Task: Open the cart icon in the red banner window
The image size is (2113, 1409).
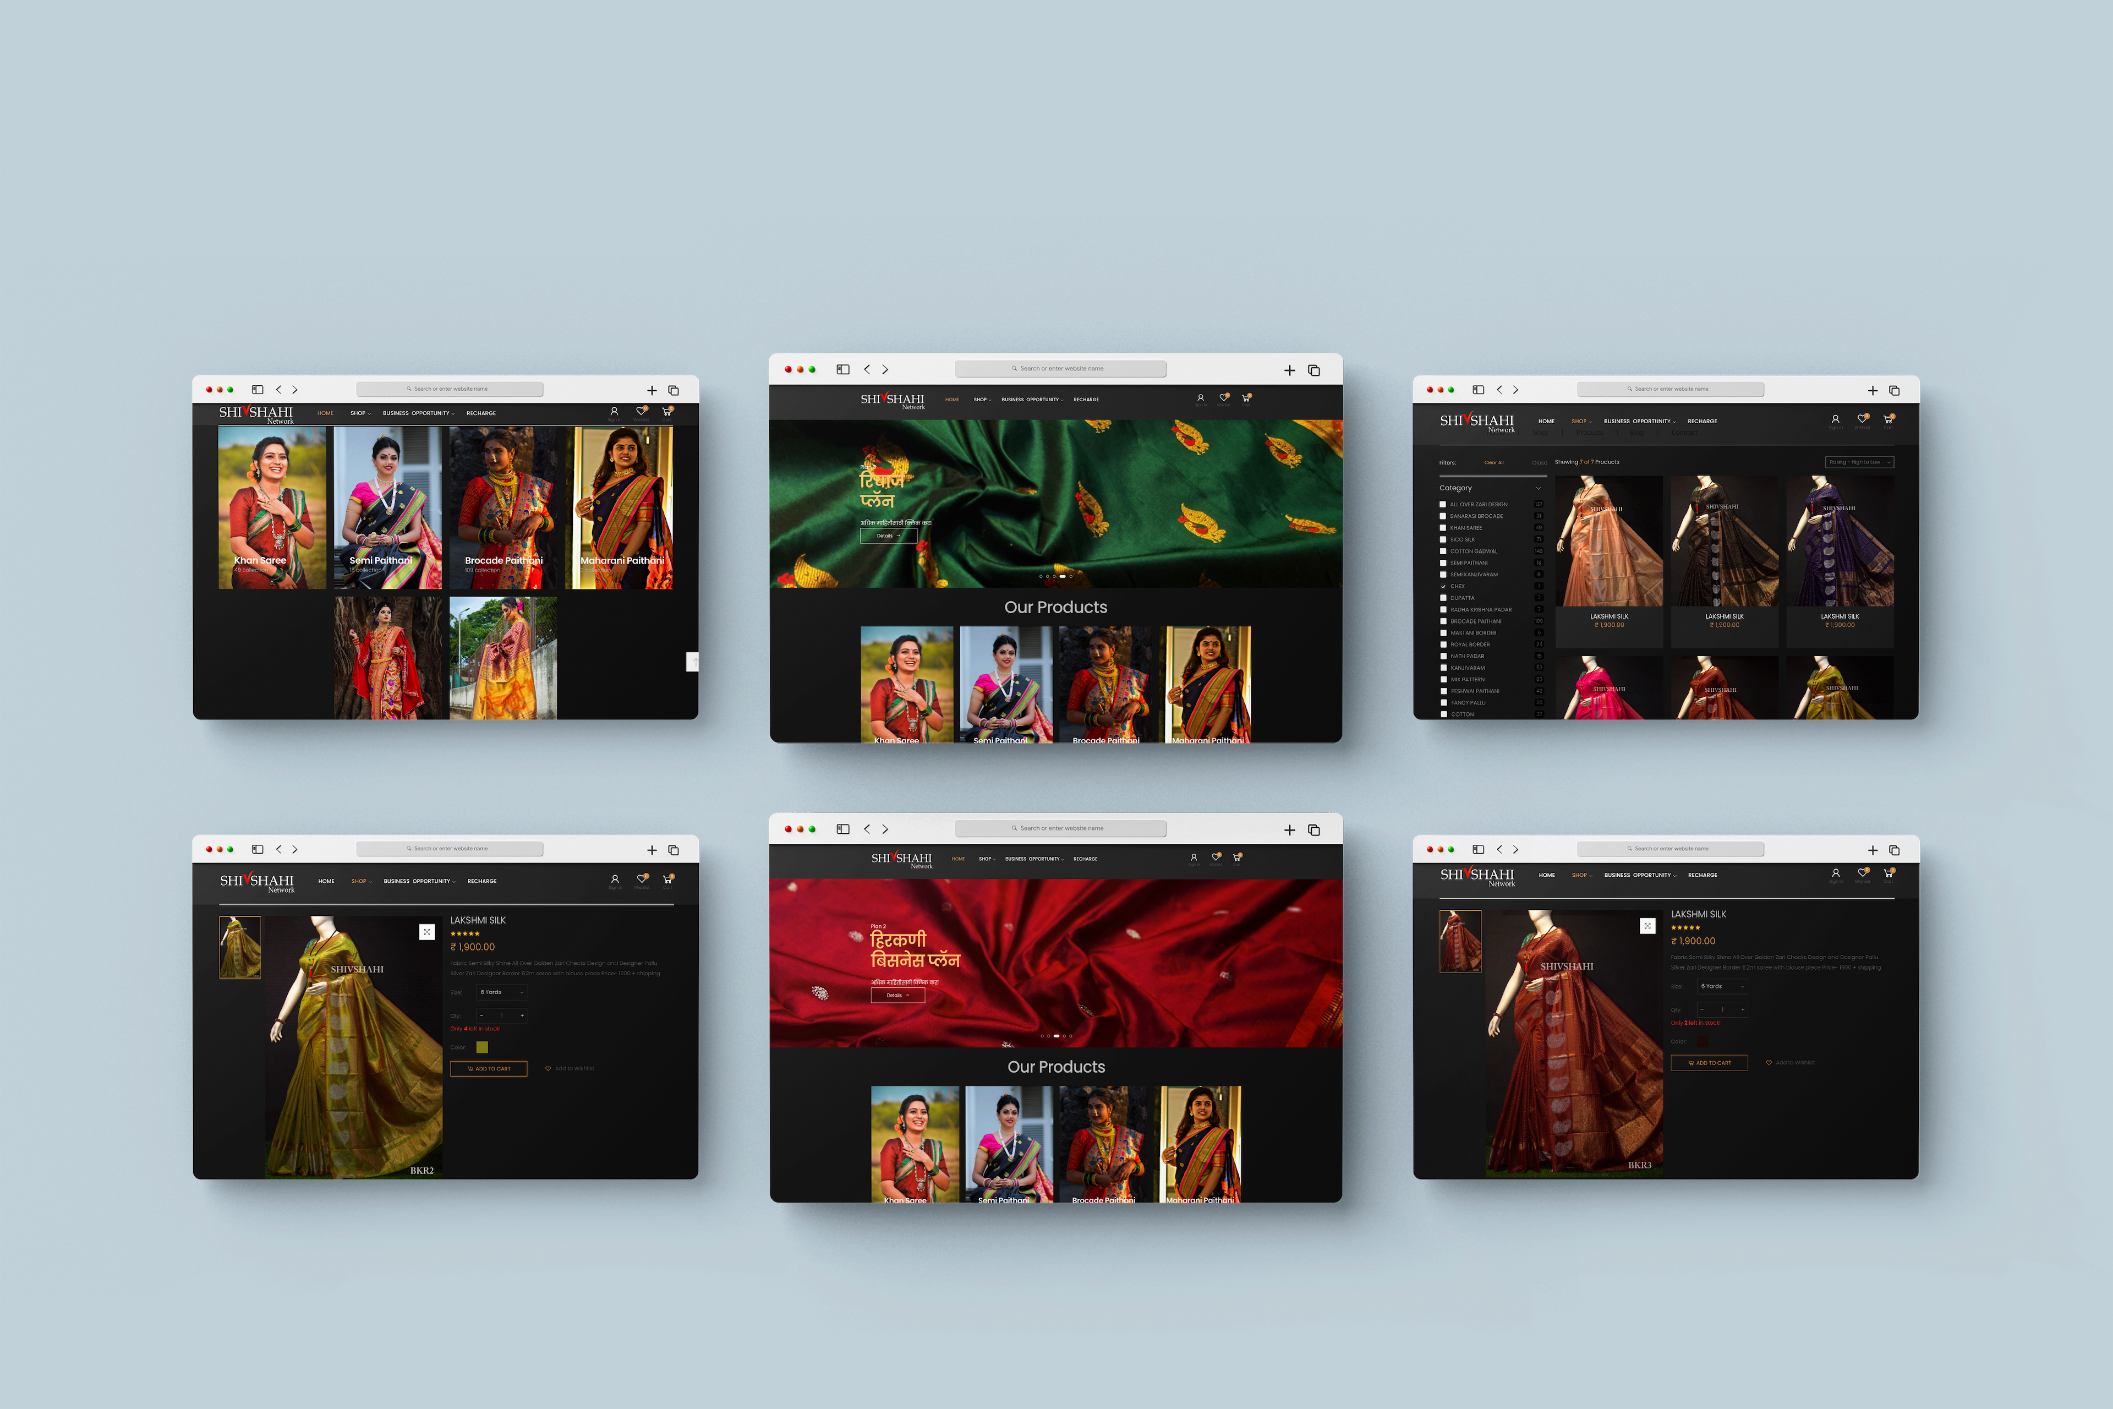Action: click(1237, 858)
